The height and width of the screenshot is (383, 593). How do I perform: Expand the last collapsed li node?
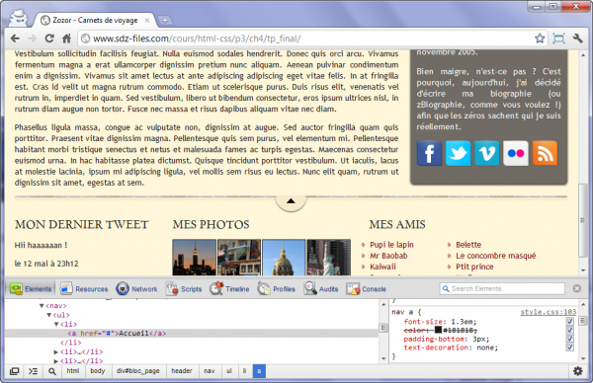56,360
